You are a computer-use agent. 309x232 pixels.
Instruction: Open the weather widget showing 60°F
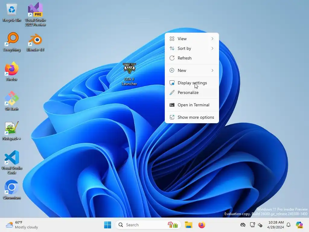tap(22, 225)
